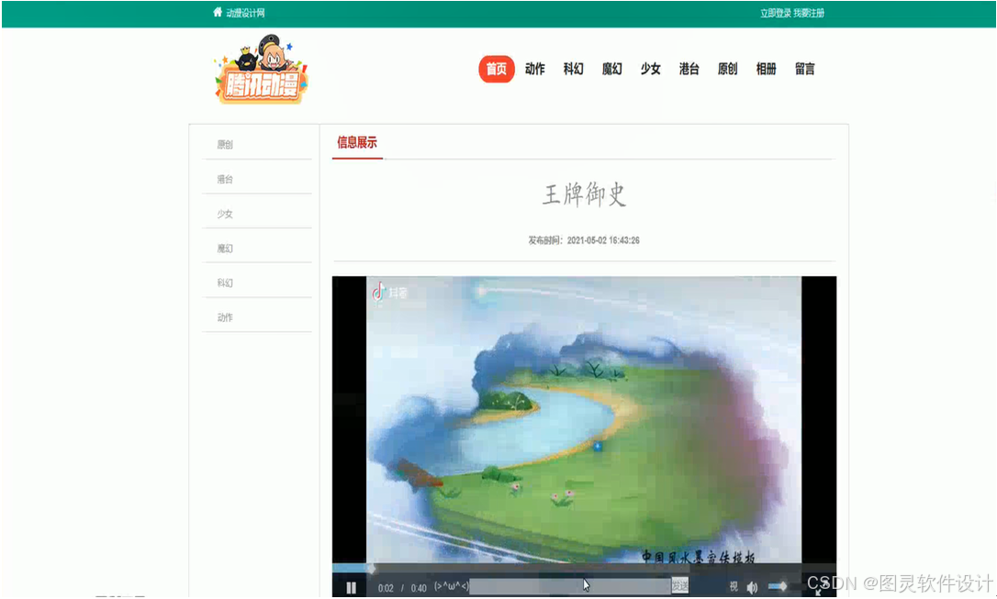Click the 0:02 / 0:40 time display
Screen dimensions: 997x599
(402, 588)
